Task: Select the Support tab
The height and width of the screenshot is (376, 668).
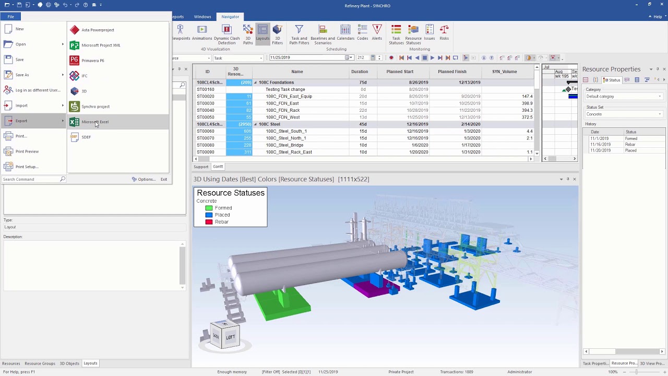Action: coord(201,167)
